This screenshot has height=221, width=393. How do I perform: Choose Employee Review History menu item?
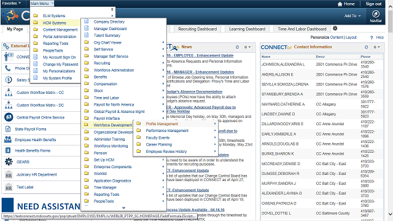click(166, 152)
